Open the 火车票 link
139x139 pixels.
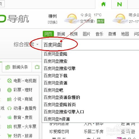point(31,127)
